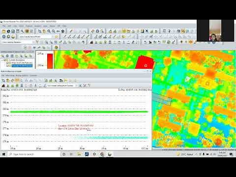Viewport: 236px width, 177px height.
Task: Click folder icon beside the lidar classify dropdown
Action: tap(57, 37)
